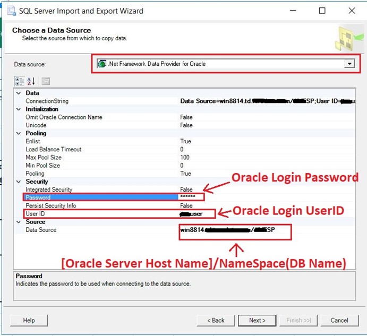
Task: Select the Load Balance Timeout property
Action: 53,149
